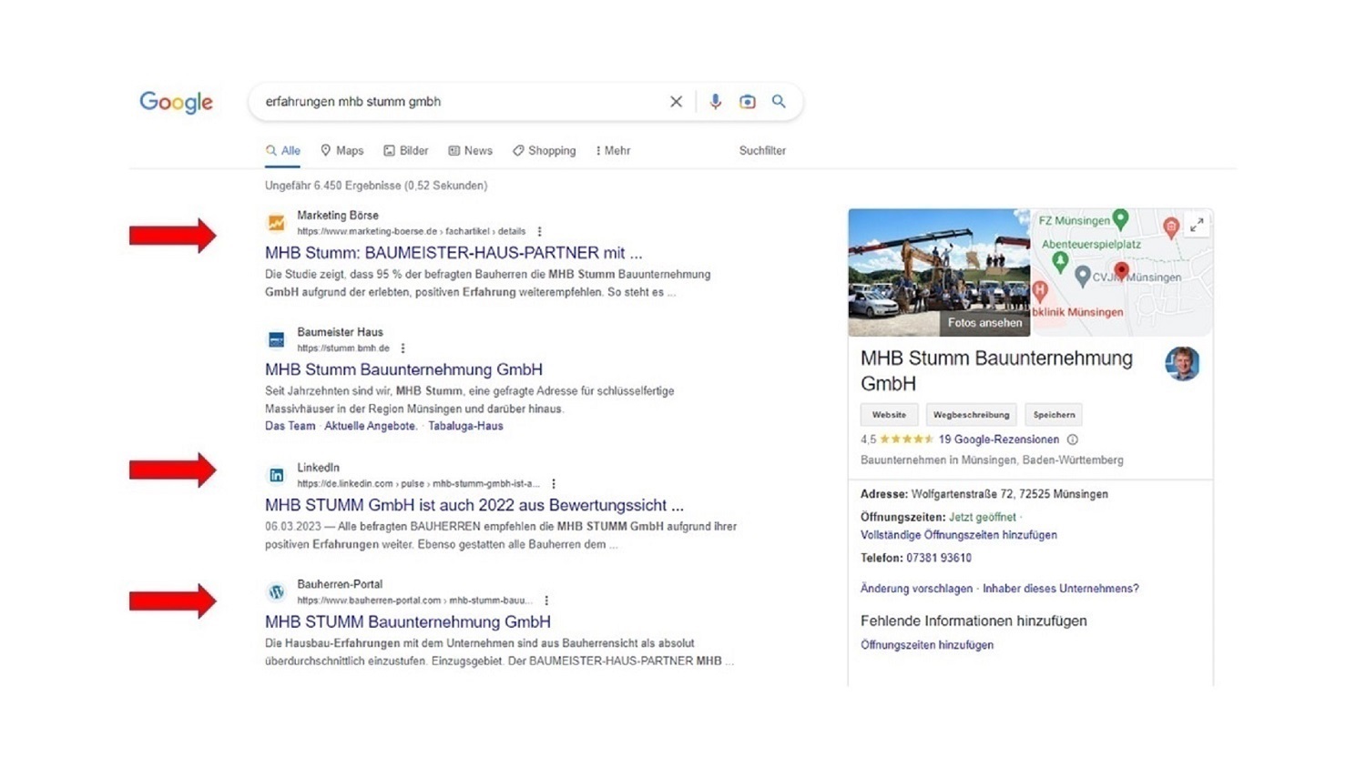Click 'Inhaber dieses Unternehmens?' link
The height and width of the screenshot is (767, 1366).
click(x=1061, y=589)
